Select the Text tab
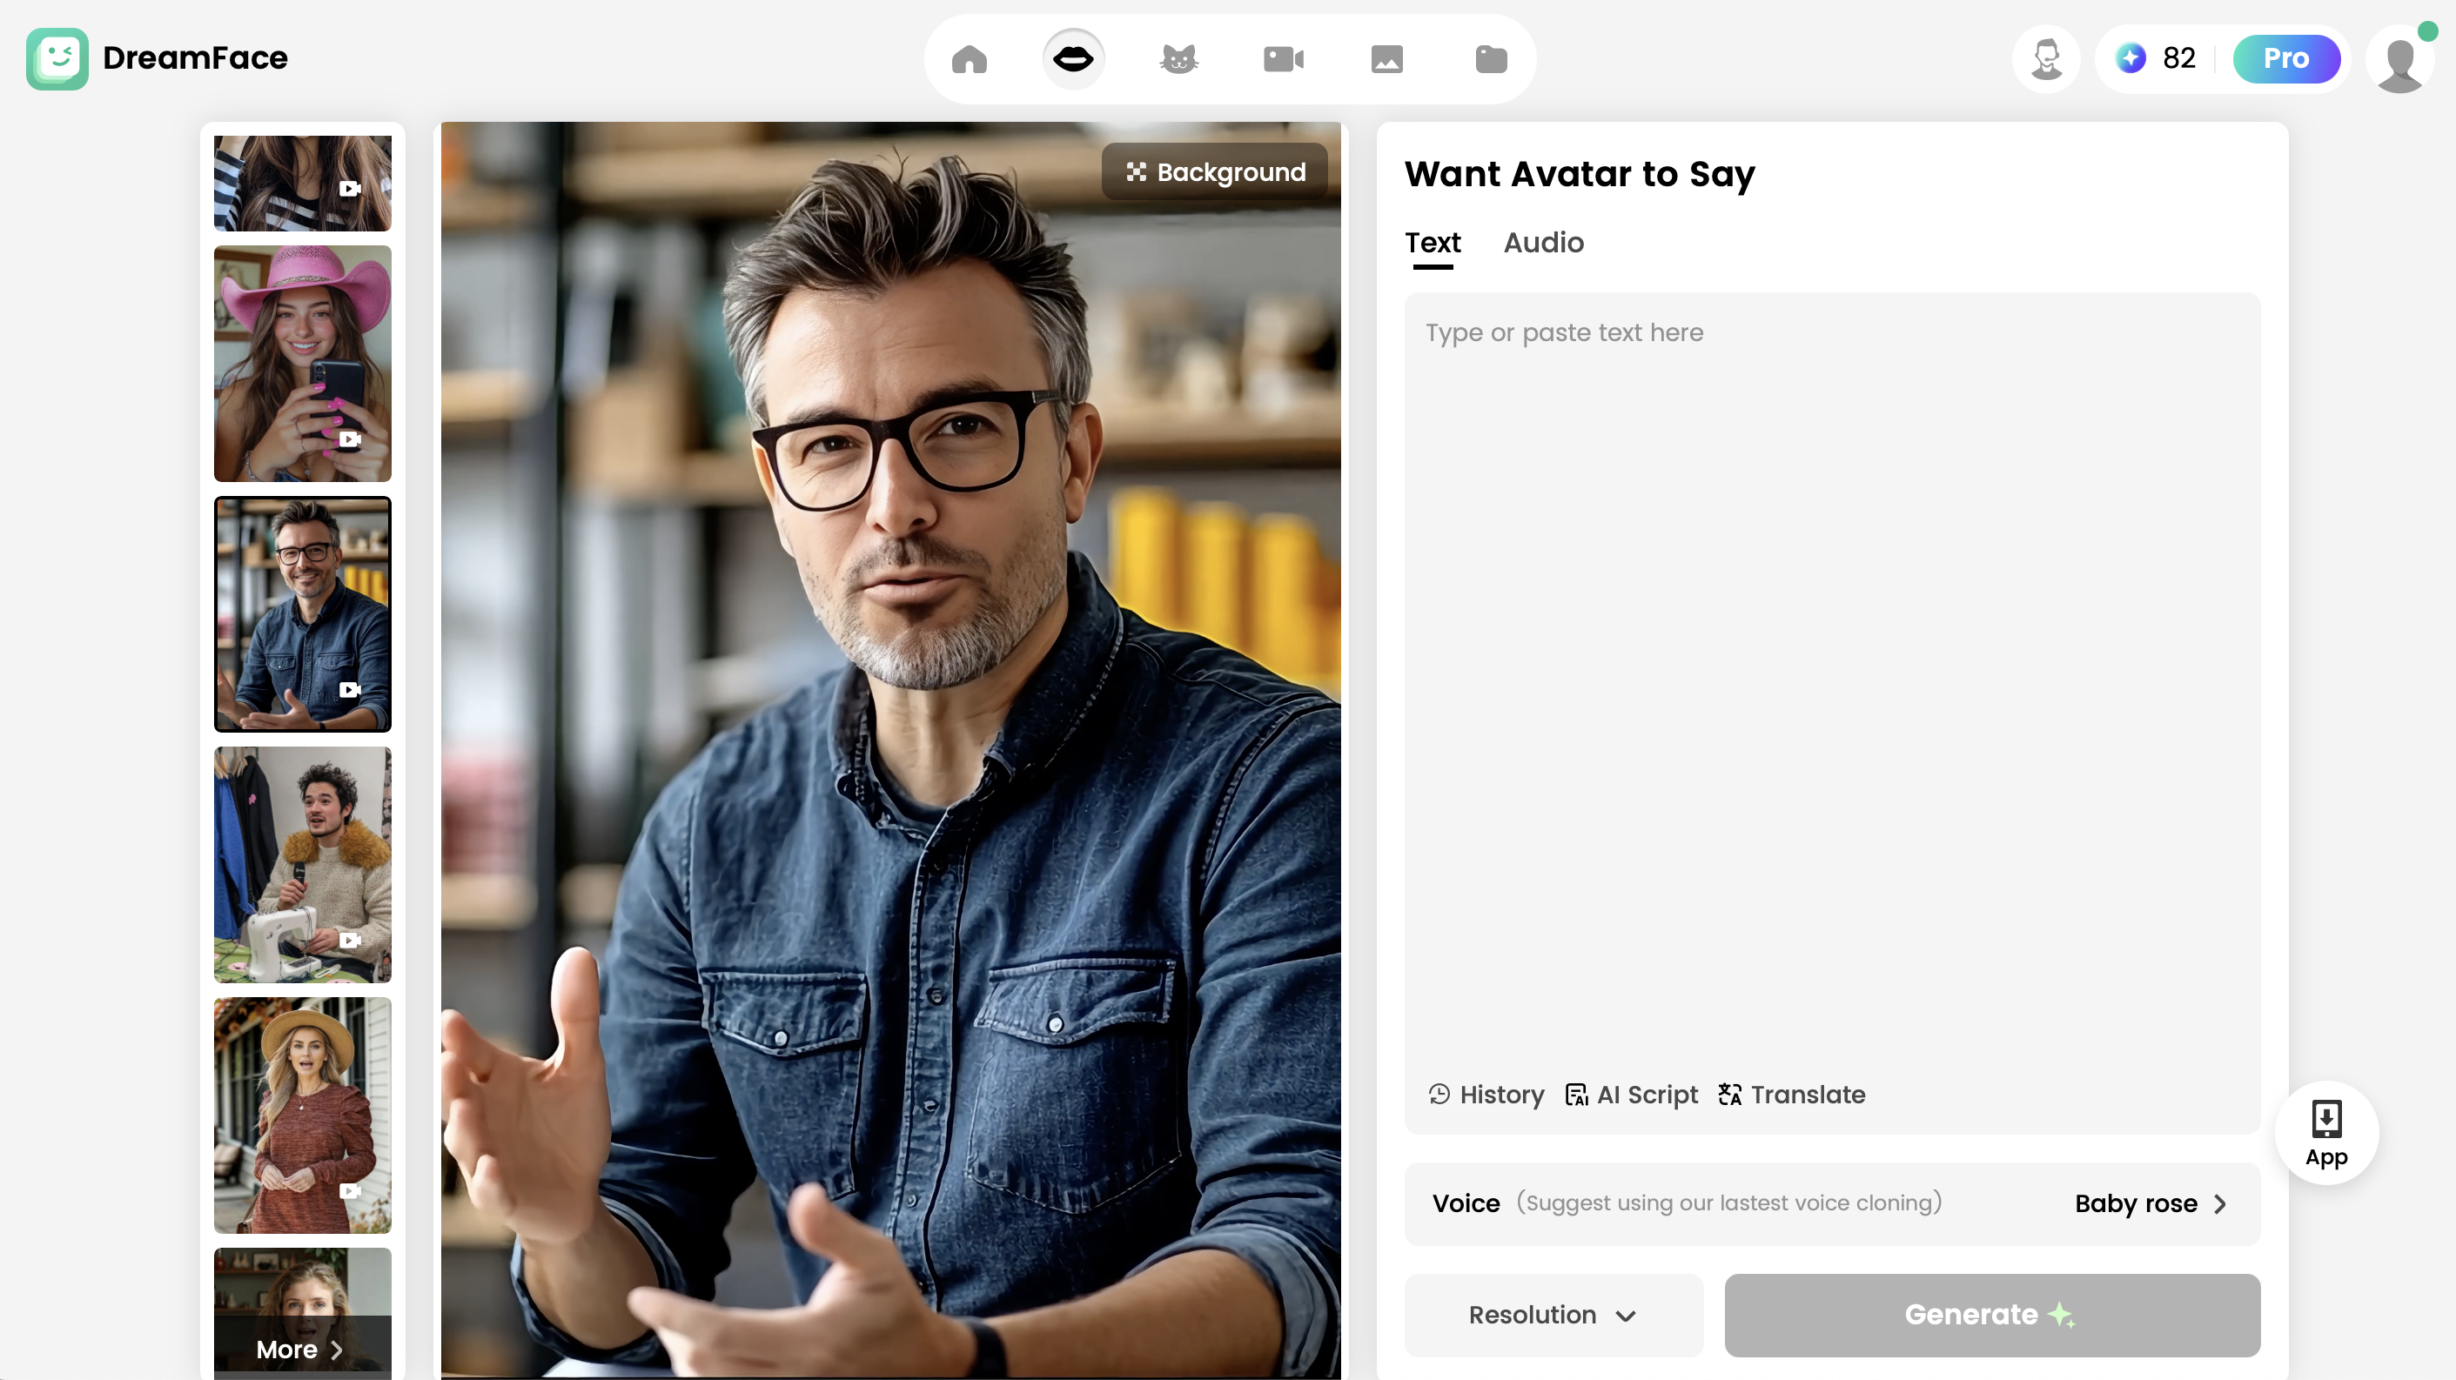The image size is (2456, 1380). pos(1432,243)
